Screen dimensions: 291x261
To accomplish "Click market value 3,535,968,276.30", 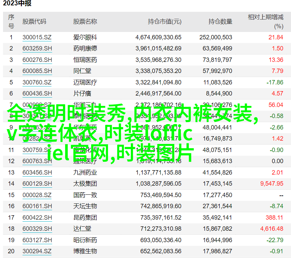I will pyautogui.click(x=158, y=60).
